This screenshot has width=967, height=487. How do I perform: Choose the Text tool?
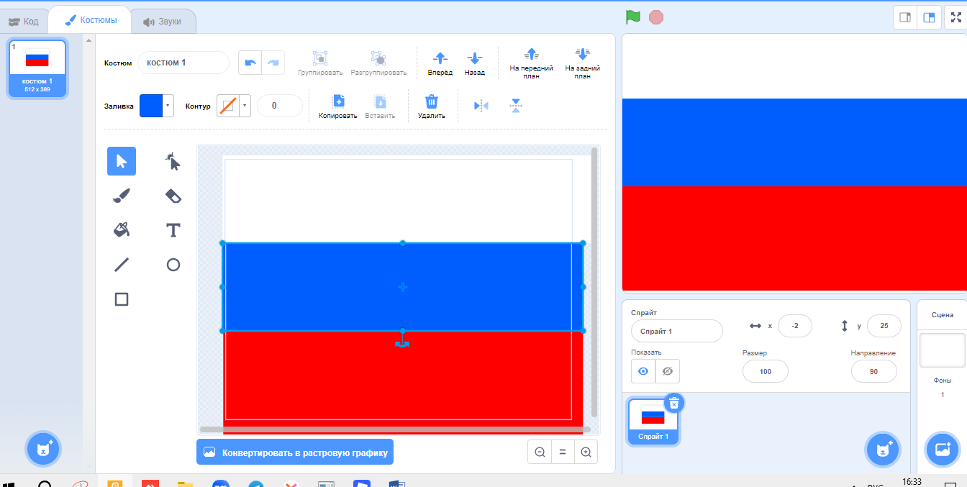(173, 230)
